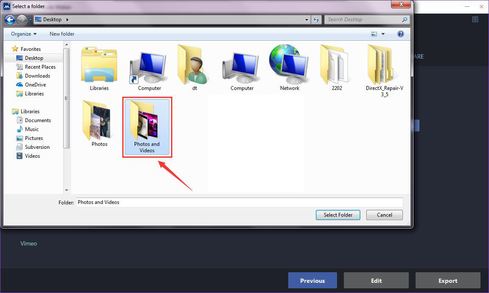Open the view options dropdown arrow
Viewport: 489px width, 293px height.
[383, 34]
